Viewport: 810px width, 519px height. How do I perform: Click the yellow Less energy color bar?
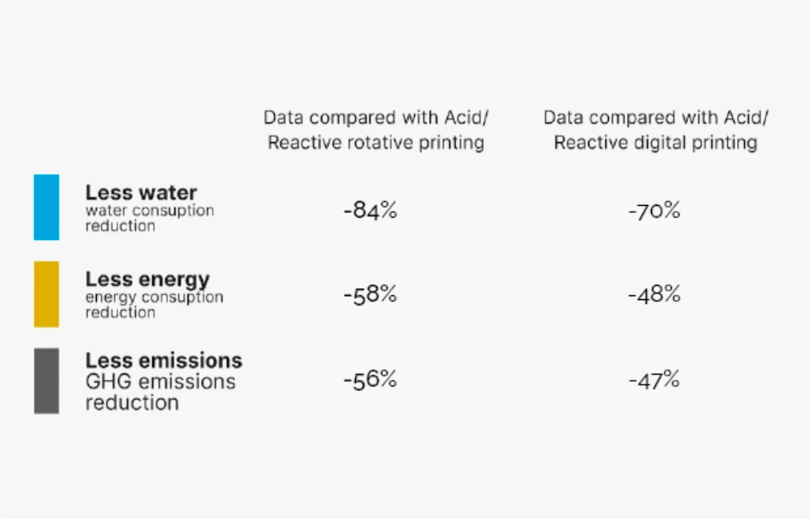tap(46, 294)
